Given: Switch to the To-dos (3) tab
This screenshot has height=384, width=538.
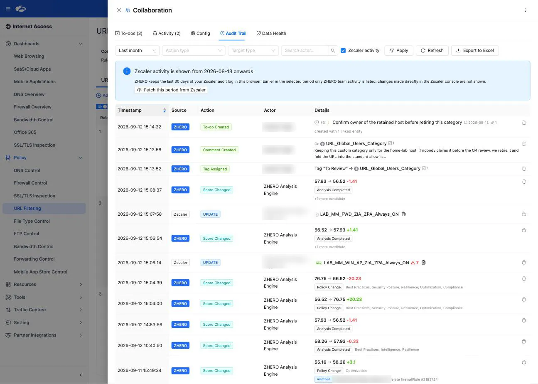Looking at the screenshot, I should click(129, 33).
